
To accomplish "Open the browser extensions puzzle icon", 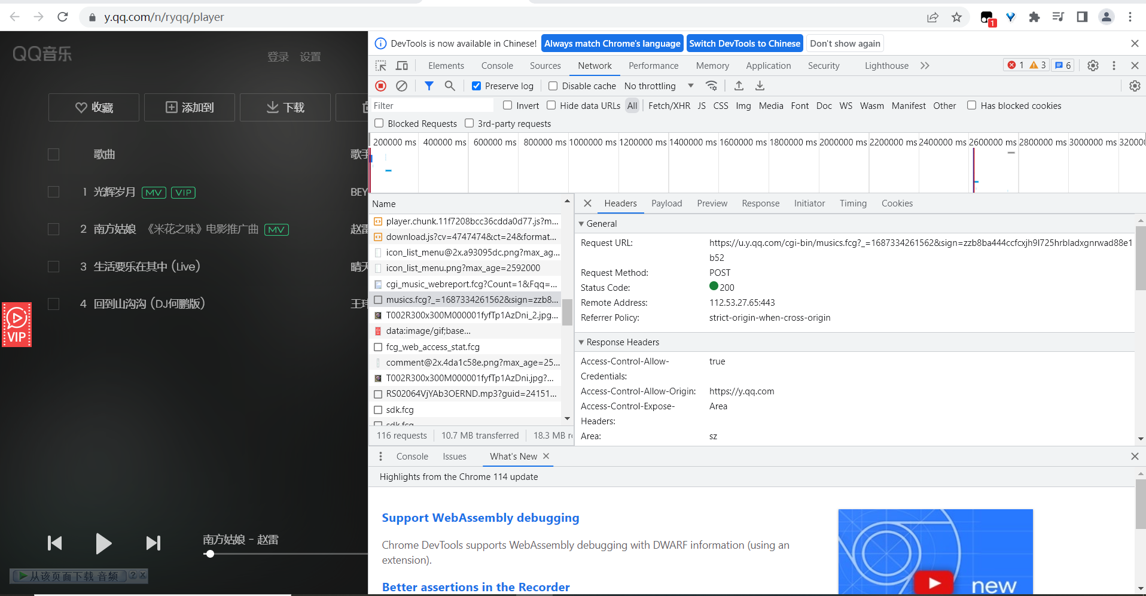I will (1034, 17).
